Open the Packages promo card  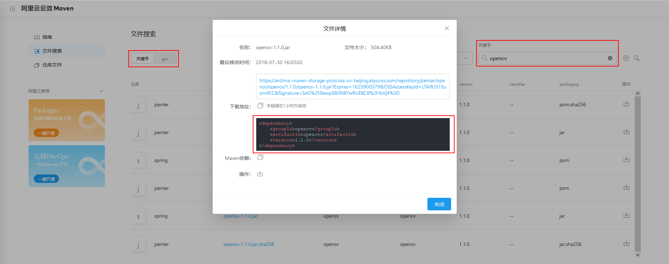click(67, 120)
